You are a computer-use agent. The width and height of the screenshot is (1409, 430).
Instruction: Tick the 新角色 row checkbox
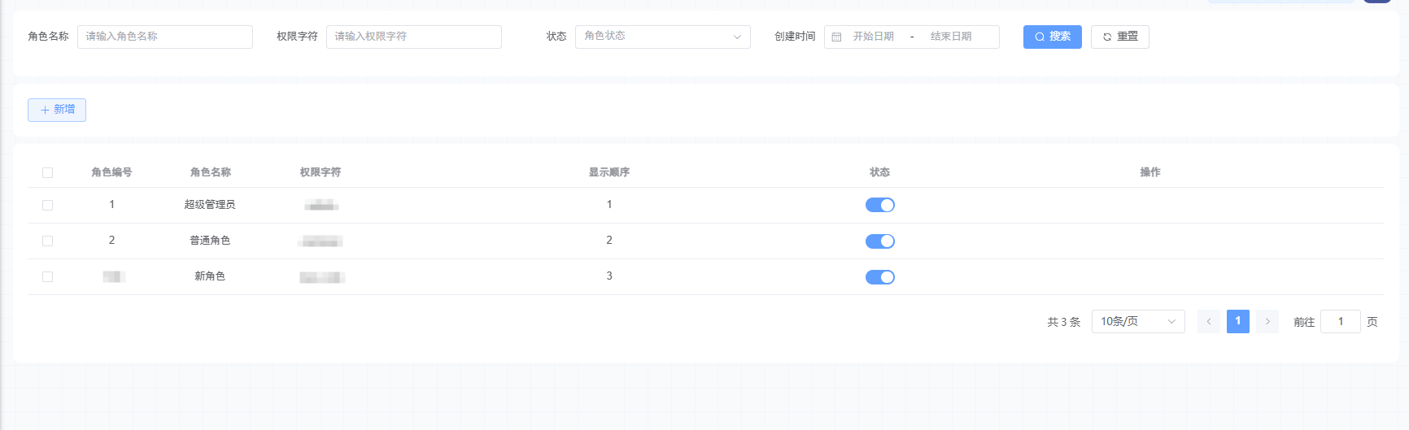(47, 276)
